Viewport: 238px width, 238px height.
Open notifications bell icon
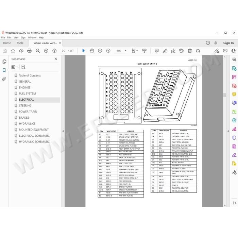pyautogui.click(x=216, y=43)
